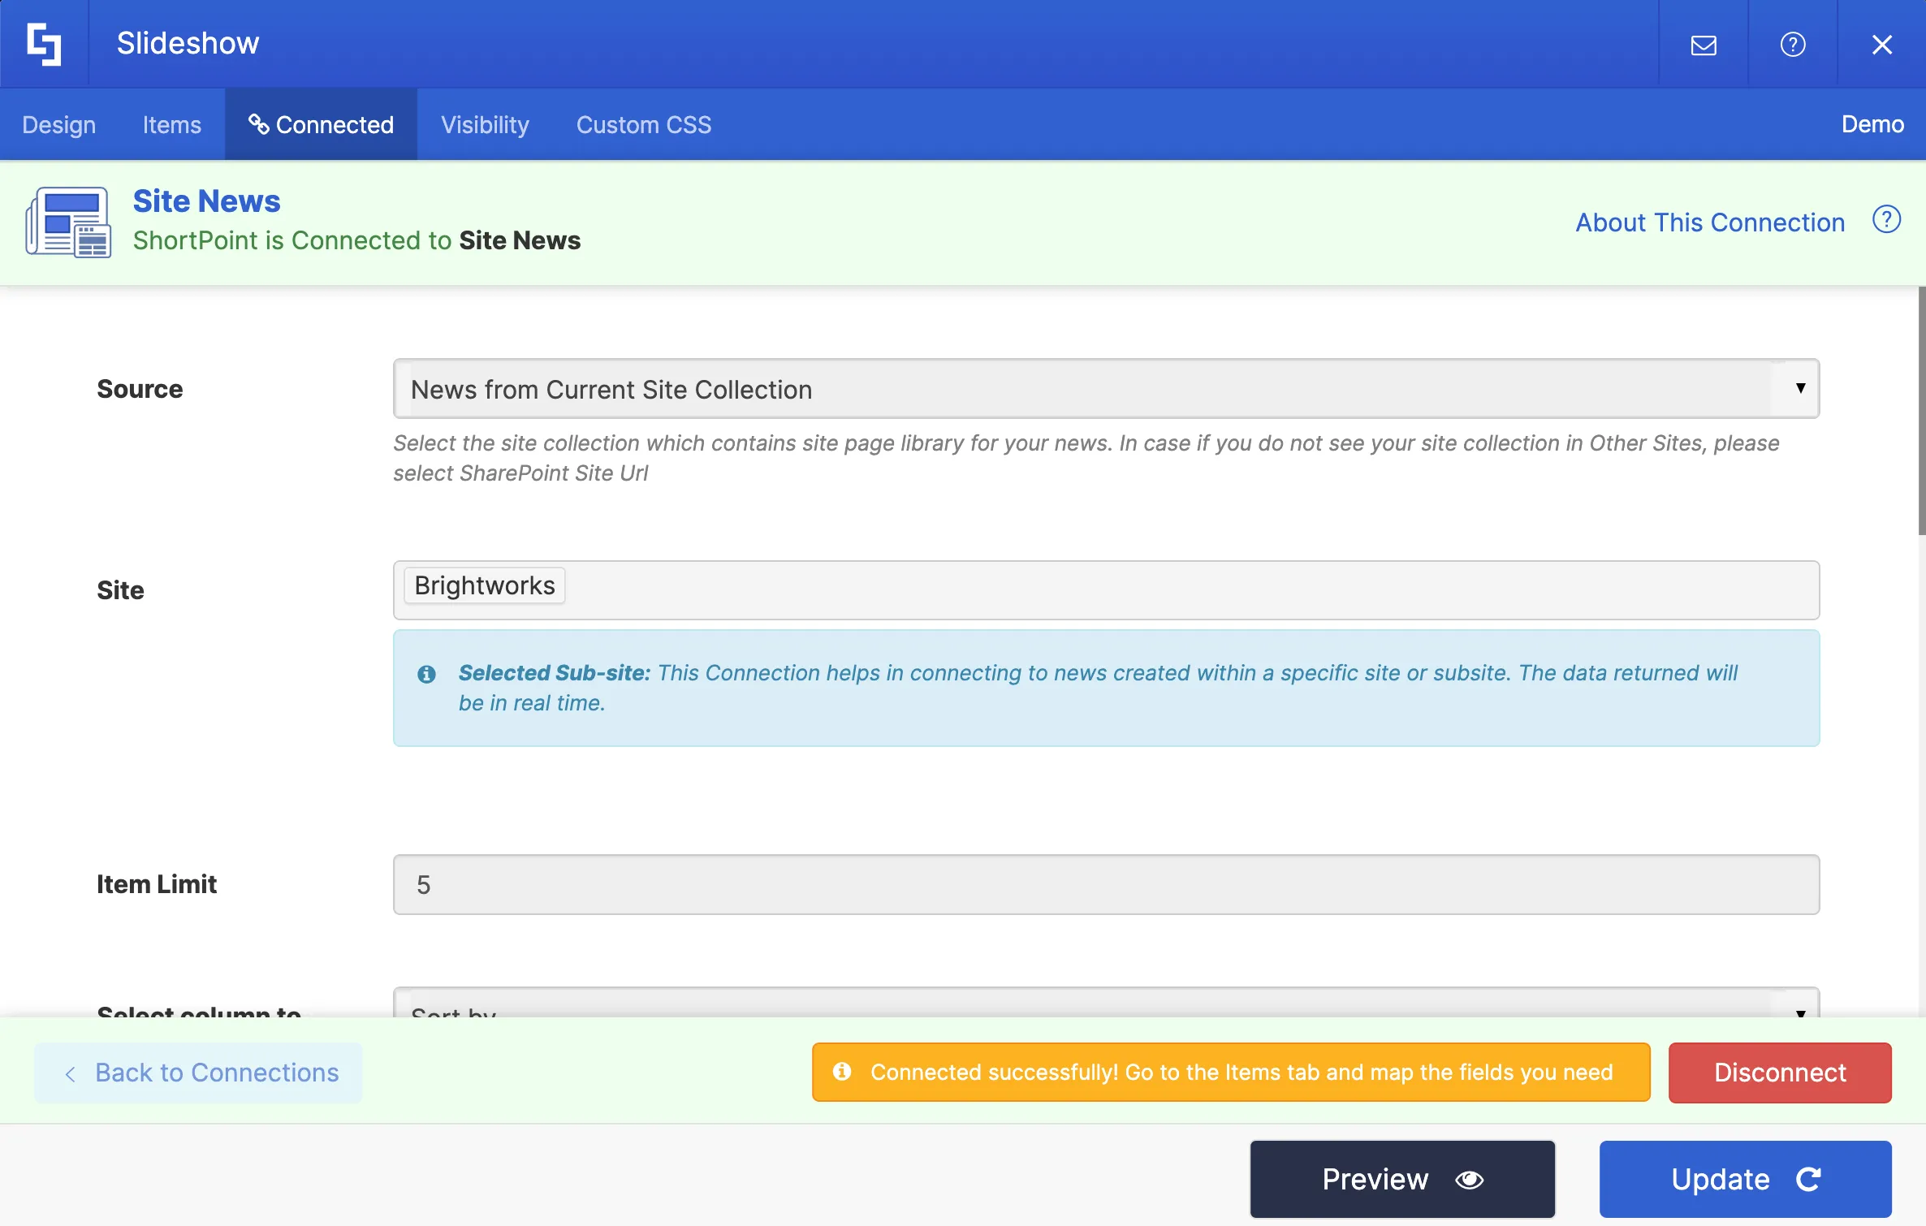Go Back to Connections
Screen dimensions: 1926x1226
[x=198, y=1073]
